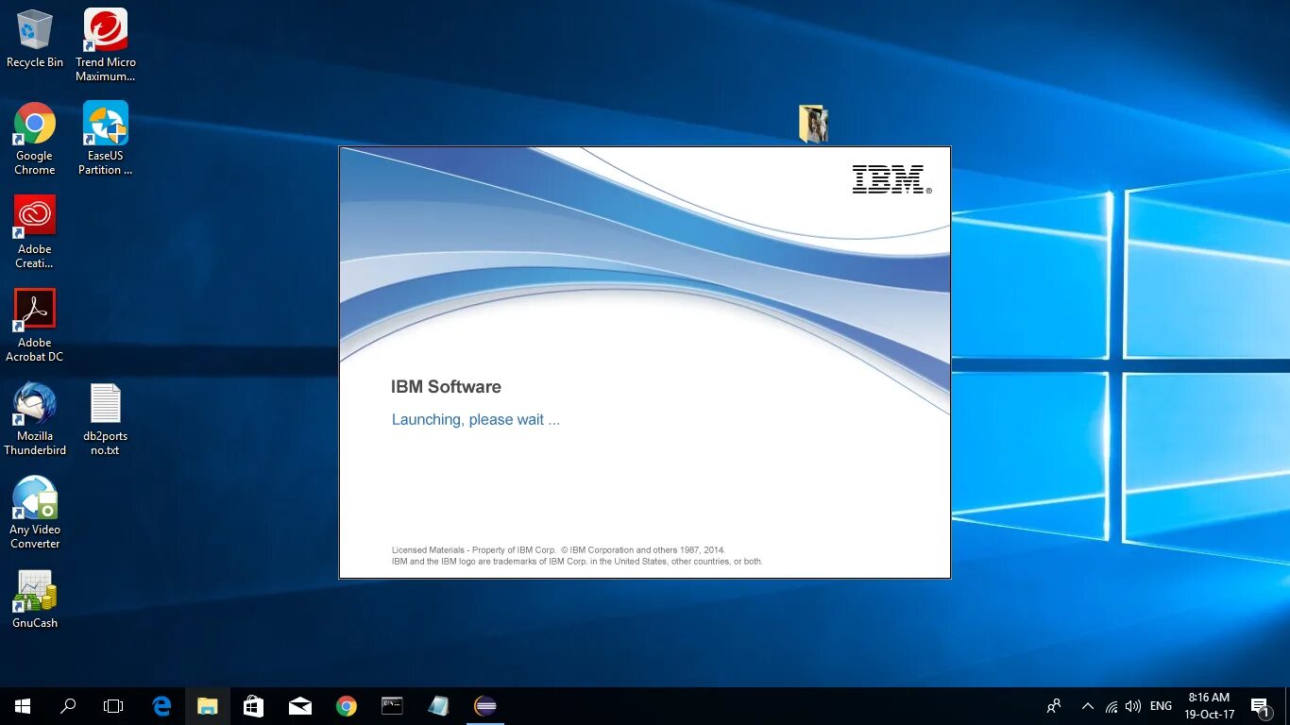The image size is (1290, 725).
Task: Select the folder icon above the IBM splash
Action: 813,124
